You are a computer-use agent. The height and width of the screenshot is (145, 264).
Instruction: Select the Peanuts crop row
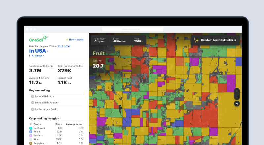56,135
